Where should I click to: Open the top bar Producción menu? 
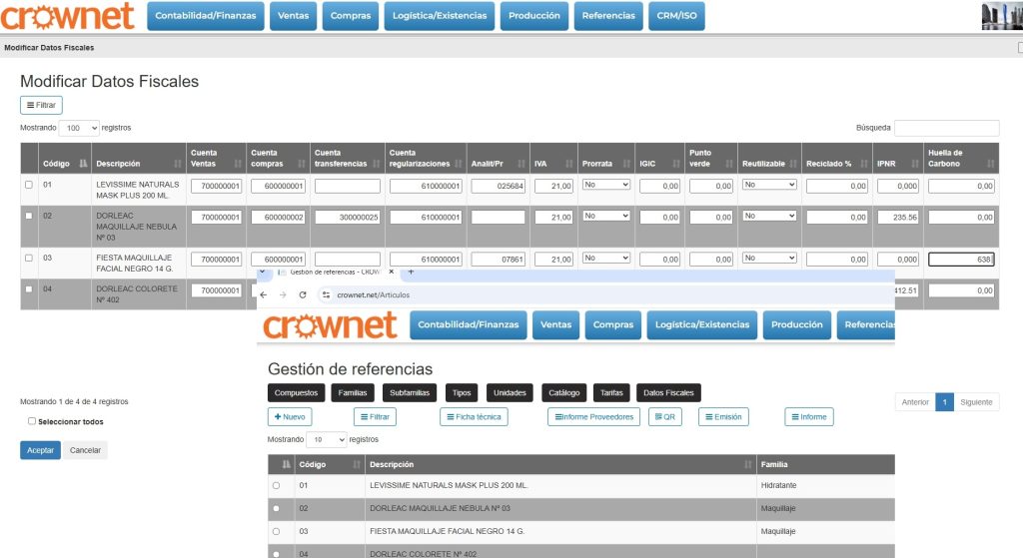pos(534,16)
